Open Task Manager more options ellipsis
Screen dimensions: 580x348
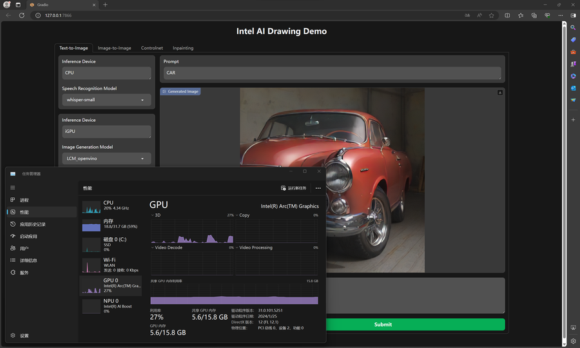click(318, 188)
